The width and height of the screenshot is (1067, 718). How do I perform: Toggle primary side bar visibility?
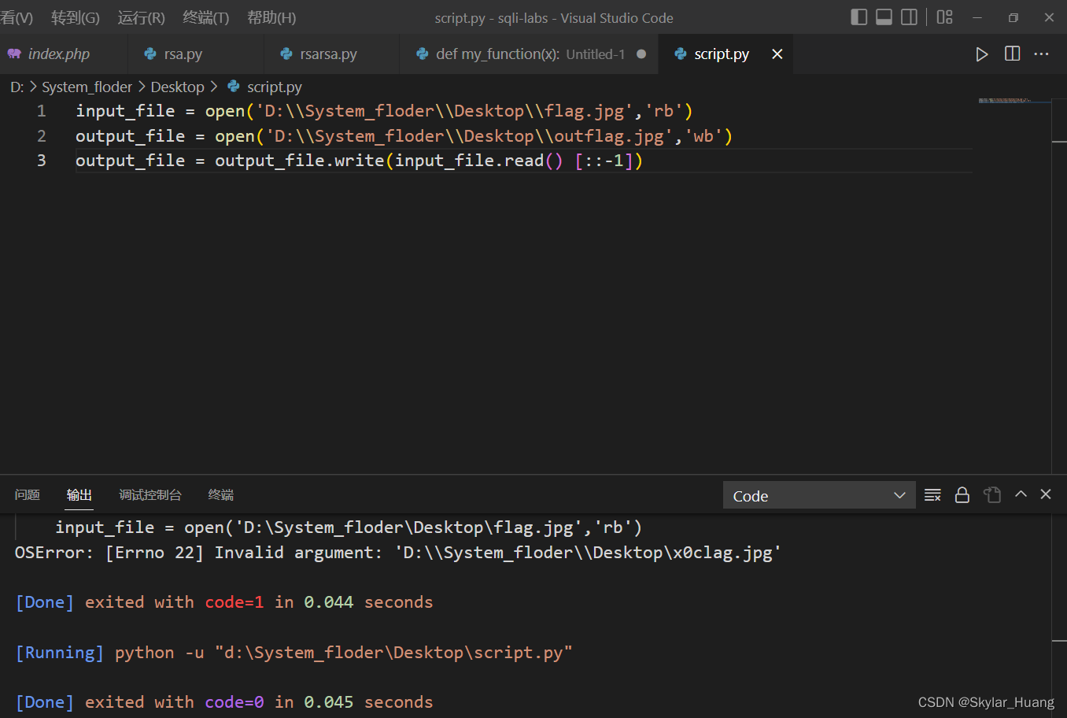pyautogui.click(x=859, y=17)
